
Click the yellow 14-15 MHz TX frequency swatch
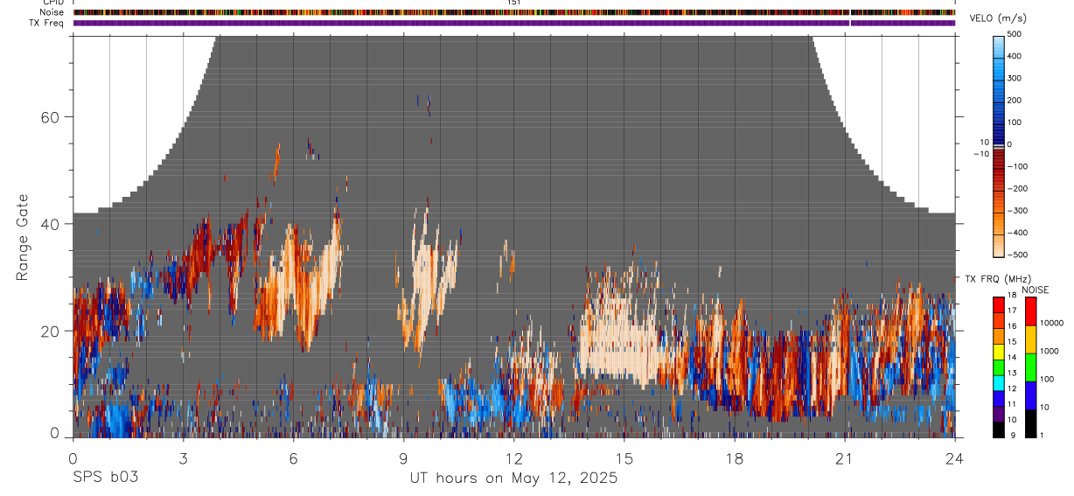click(x=999, y=352)
